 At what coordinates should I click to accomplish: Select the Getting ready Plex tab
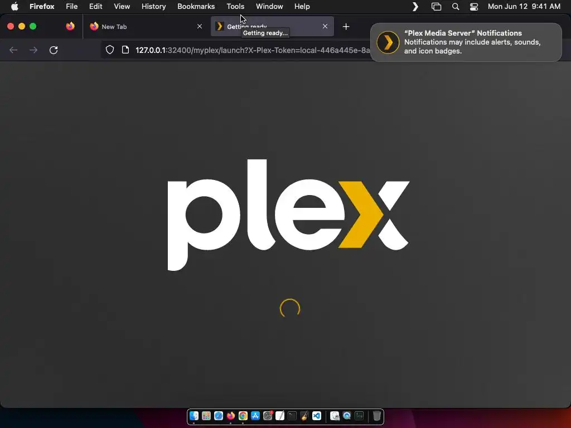click(272, 26)
